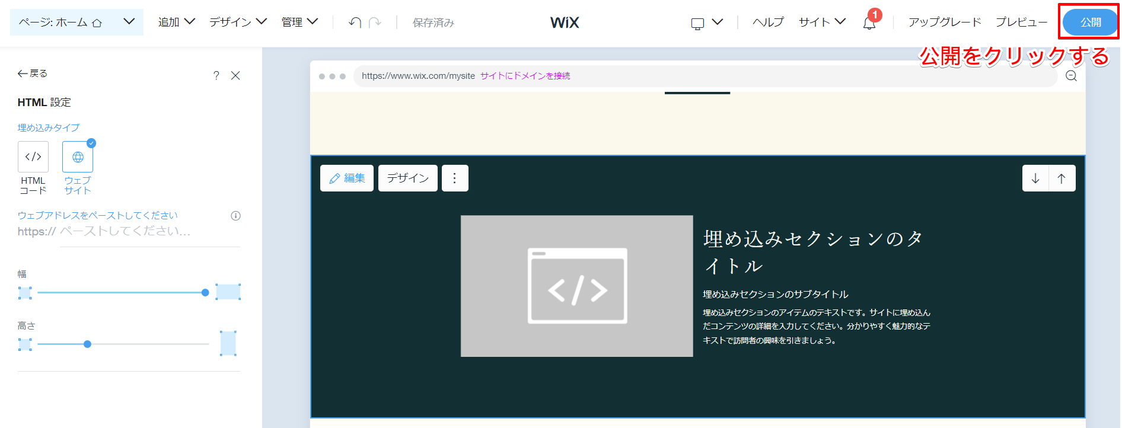This screenshot has width=1122, height=428.
Task: Click the 幅 width slider handle
Action: pyautogui.click(x=205, y=292)
